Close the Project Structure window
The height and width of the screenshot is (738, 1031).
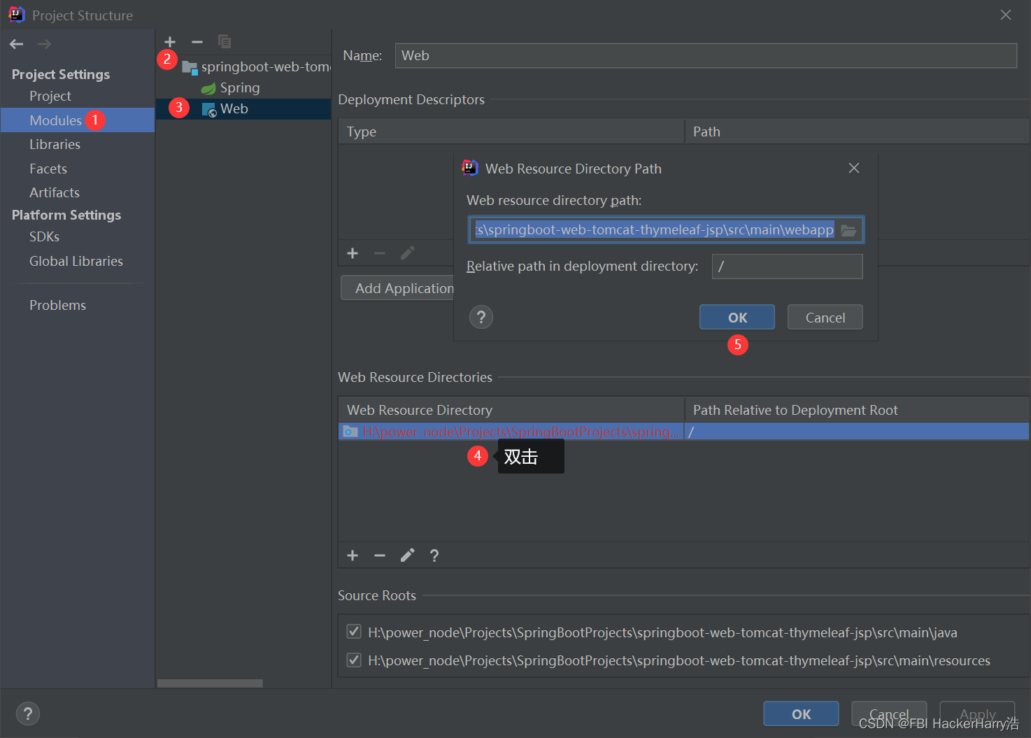pos(1006,15)
